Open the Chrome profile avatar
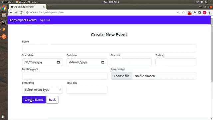 (205, 13)
